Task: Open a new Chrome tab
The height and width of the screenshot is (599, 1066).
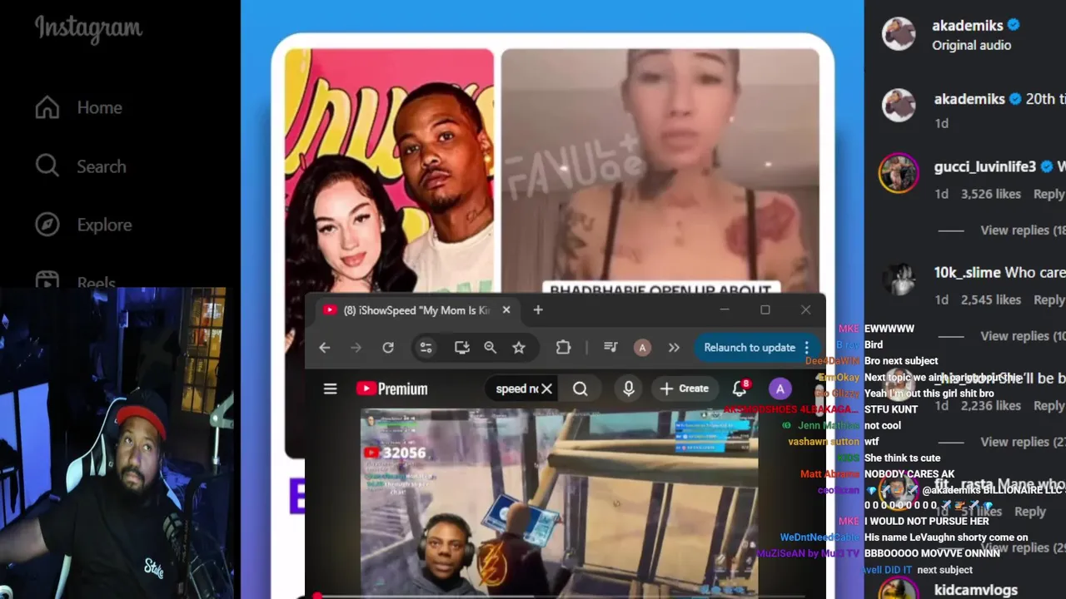Action: pyautogui.click(x=538, y=310)
